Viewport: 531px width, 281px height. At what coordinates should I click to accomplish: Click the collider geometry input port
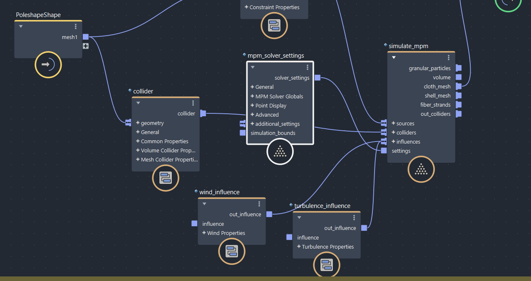tap(128, 122)
